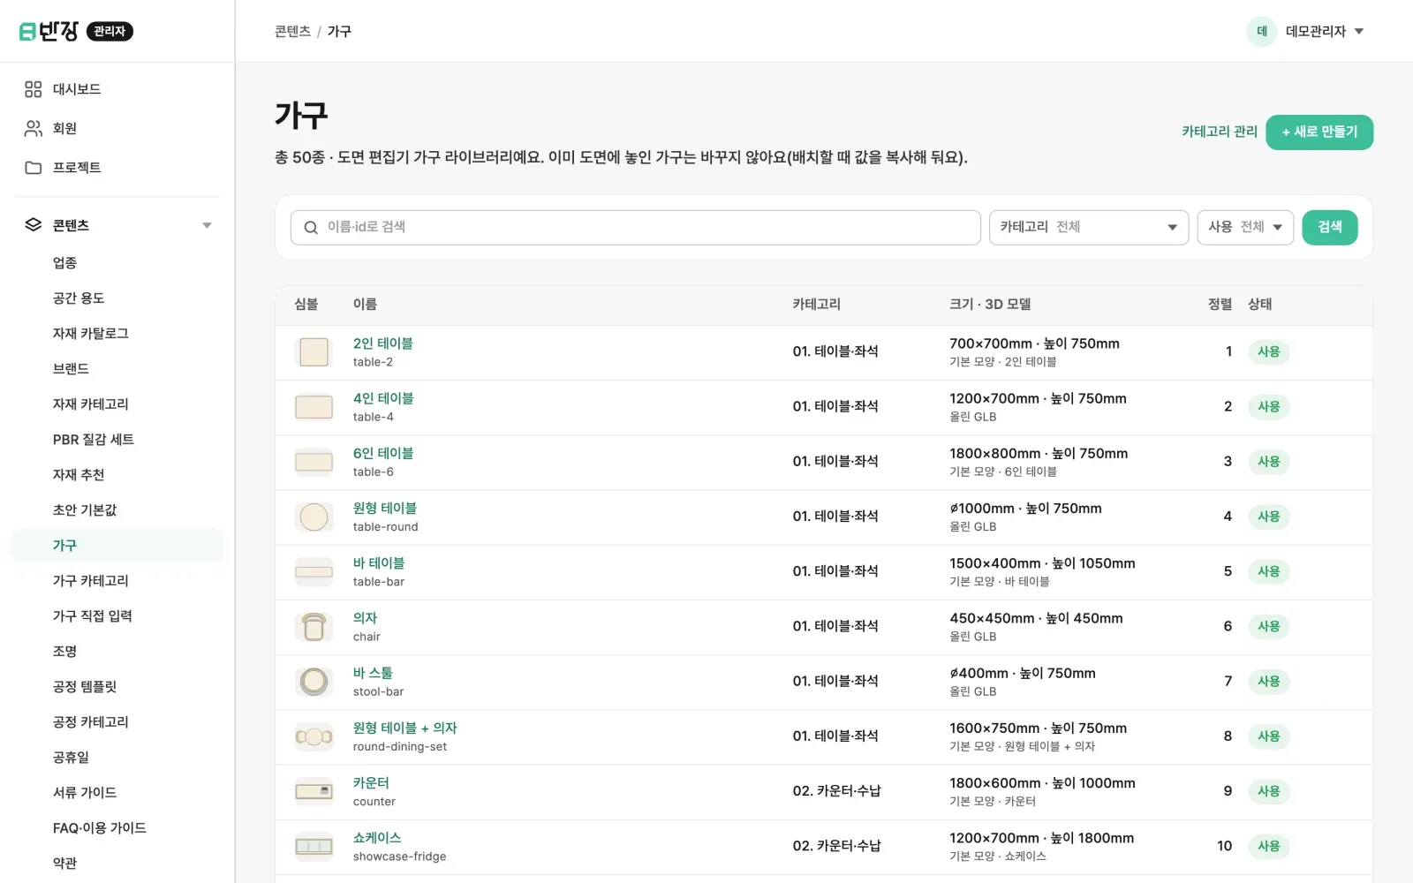This screenshot has width=1413, height=883.
Task: Collapse the 콘텐츠 menu arrow
Action: 207,225
